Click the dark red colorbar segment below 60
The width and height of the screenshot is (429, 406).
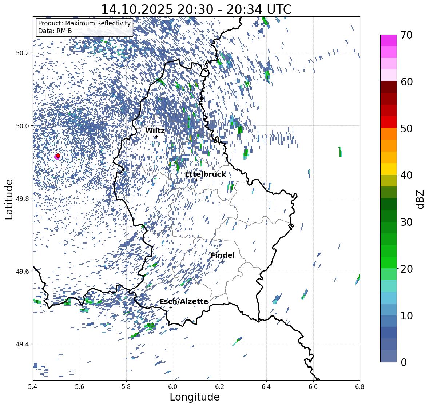pyautogui.click(x=389, y=87)
